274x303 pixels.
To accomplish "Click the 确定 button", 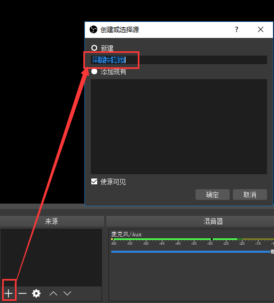I will coord(213,195).
